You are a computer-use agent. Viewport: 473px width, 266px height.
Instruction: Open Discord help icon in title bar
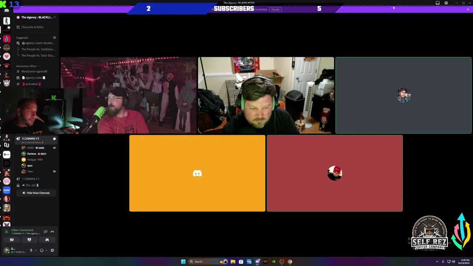tap(446, 3)
